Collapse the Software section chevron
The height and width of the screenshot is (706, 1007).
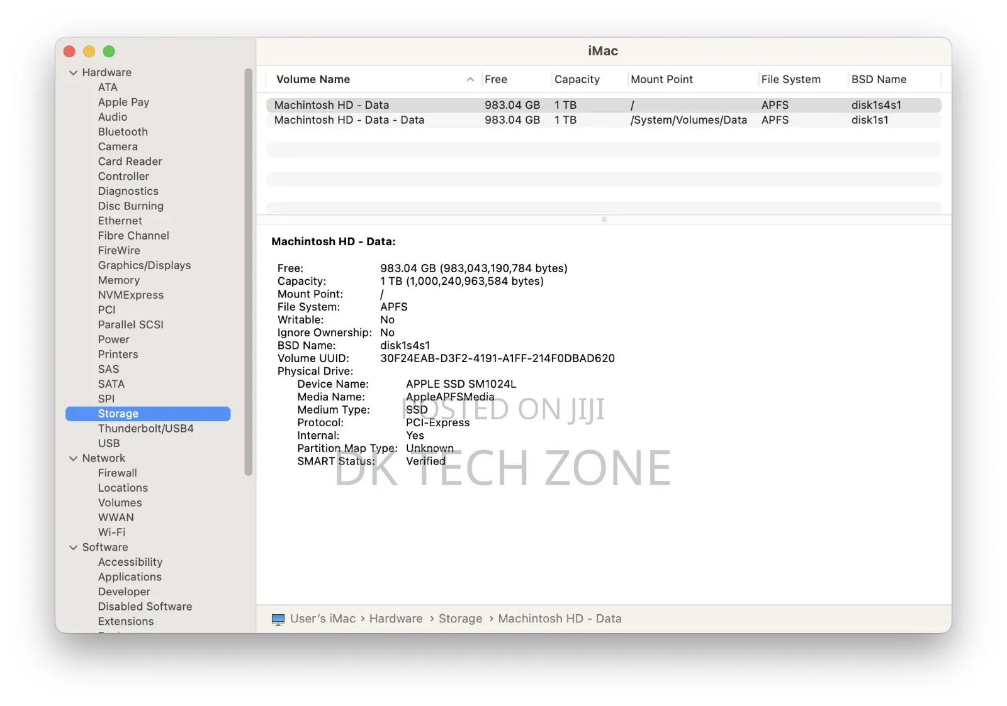pos(73,548)
